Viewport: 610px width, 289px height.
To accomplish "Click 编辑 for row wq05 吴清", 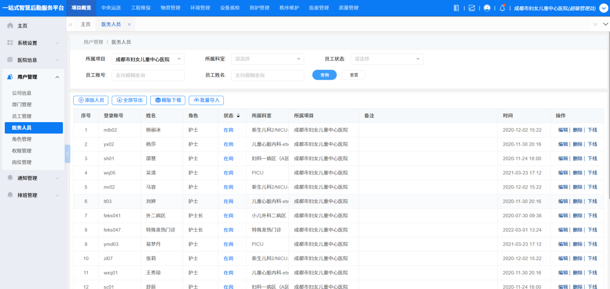I will click(563, 173).
